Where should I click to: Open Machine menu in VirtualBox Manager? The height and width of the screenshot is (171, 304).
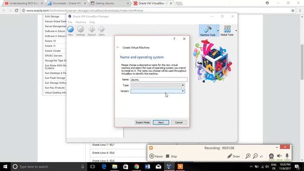[81, 22]
